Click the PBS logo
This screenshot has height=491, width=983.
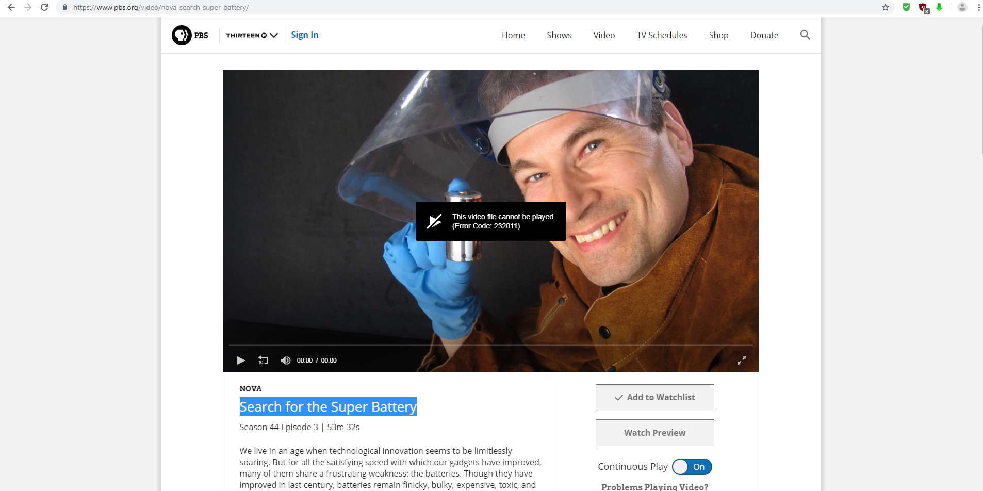189,35
